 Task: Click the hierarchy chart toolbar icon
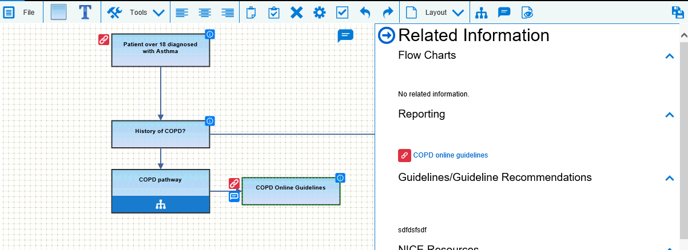pyautogui.click(x=482, y=13)
